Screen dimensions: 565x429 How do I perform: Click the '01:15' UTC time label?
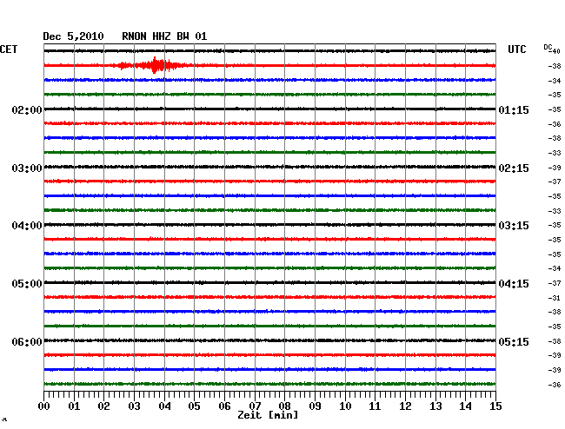[514, 109]
